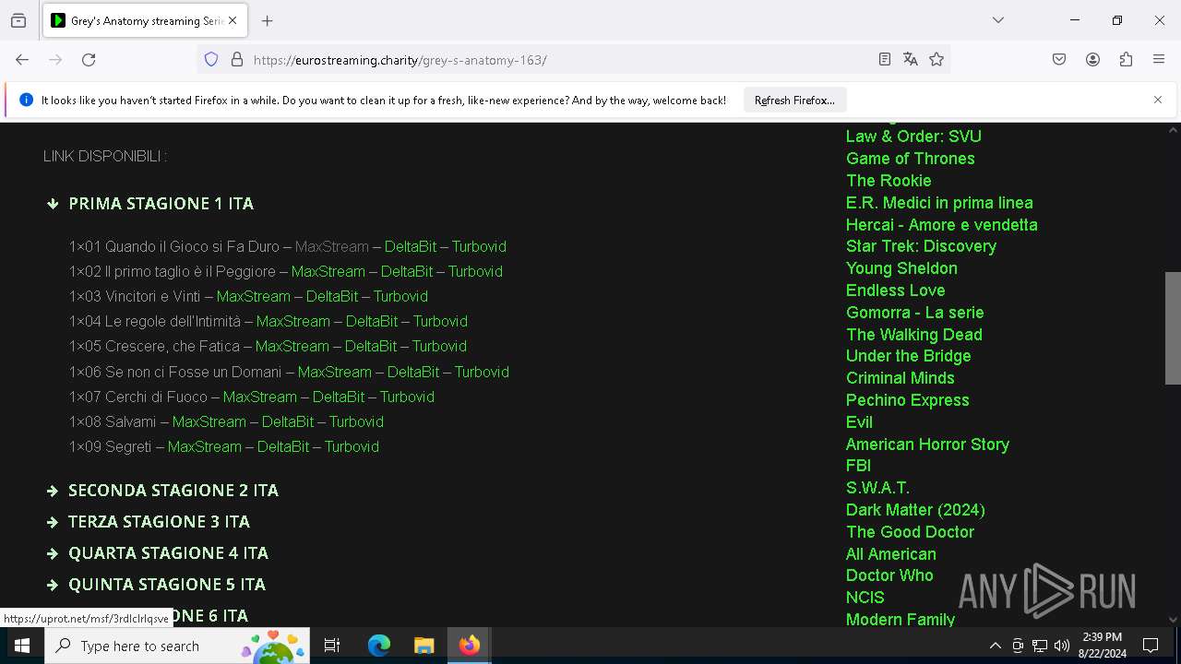
Task: Open Game of Thrones link
Action: 911,159
